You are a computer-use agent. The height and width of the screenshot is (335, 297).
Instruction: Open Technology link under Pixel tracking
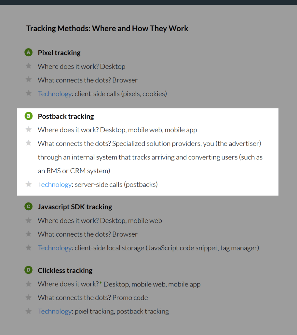(x=54, y=94)
